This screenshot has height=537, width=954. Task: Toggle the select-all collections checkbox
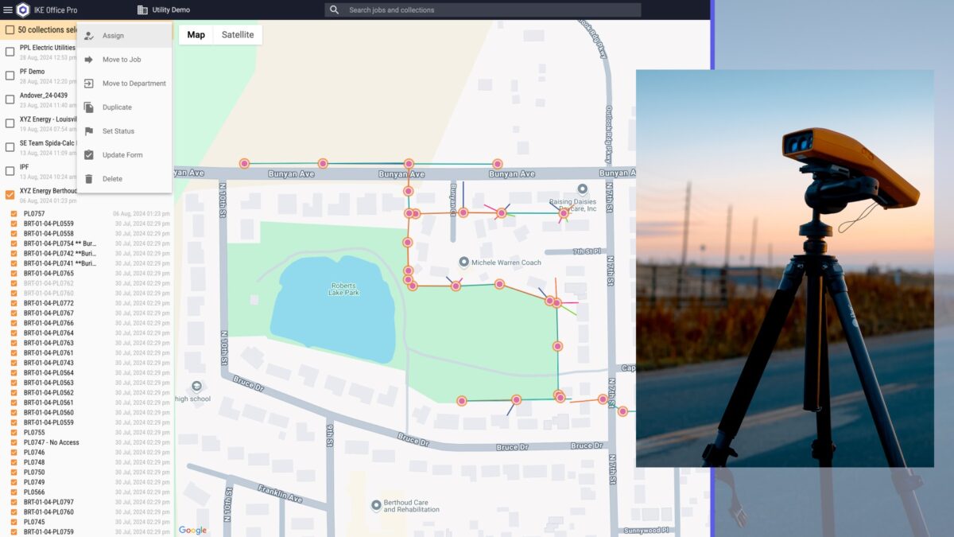tap(10, 29)
